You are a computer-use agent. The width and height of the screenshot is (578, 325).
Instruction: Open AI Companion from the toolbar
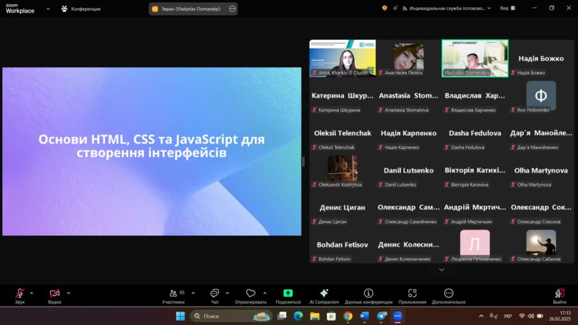(x=324, y=296)
